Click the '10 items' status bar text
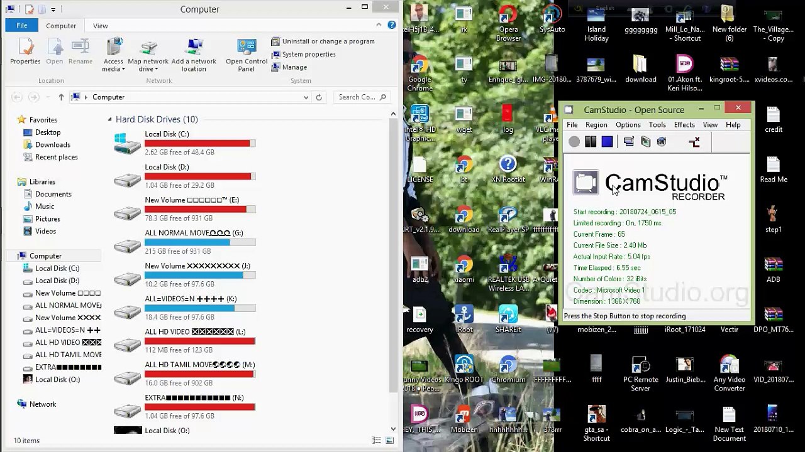The width and height of the screenshot is (805, 452). point(26,441)
